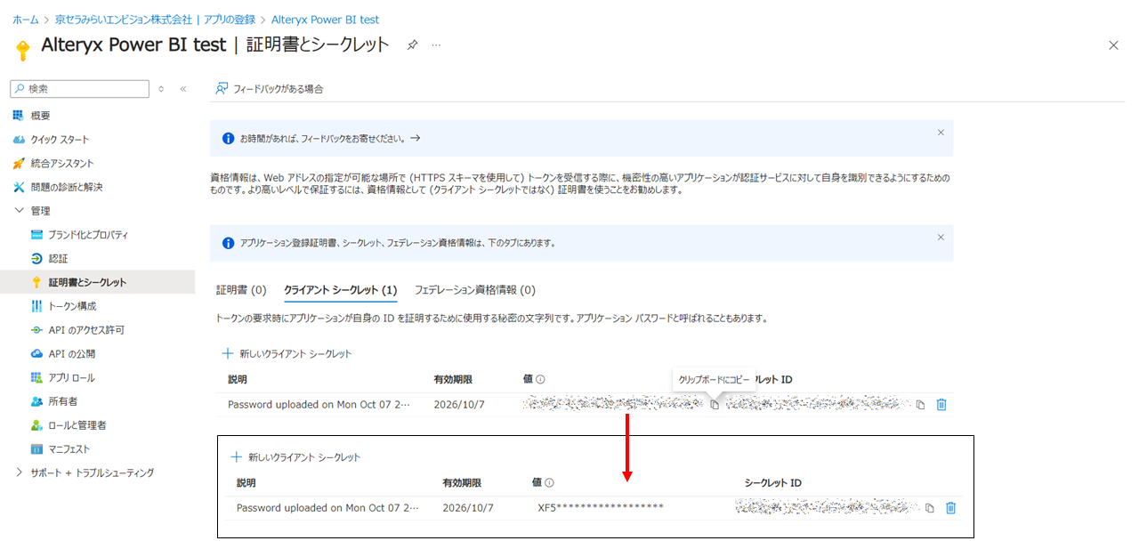1139x549 pixels.
Task: Delete secret in the lower inset row
Action: click(x=950, y=508)
